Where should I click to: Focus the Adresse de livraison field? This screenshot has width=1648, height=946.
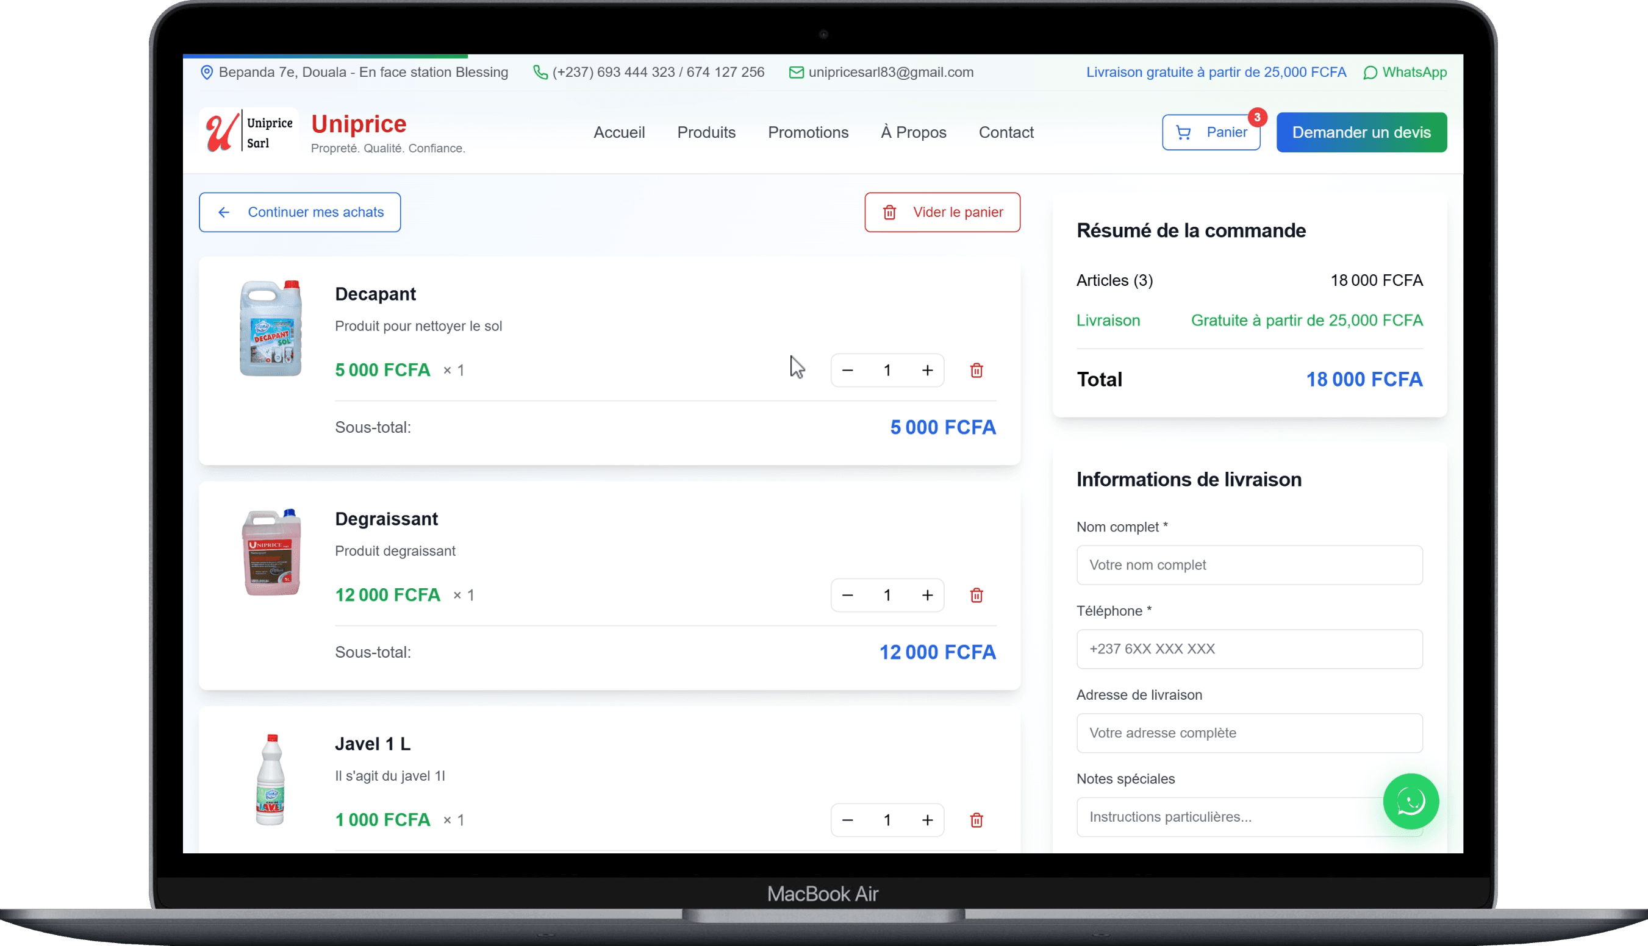pos(1249,733)
